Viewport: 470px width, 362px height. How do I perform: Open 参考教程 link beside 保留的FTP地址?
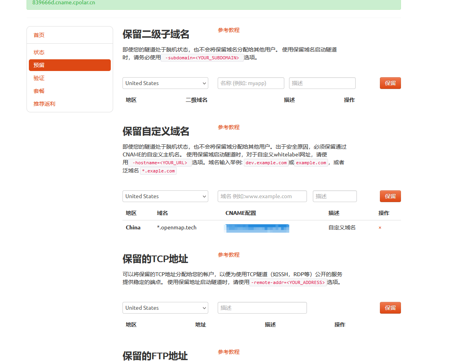click(229, 352)
